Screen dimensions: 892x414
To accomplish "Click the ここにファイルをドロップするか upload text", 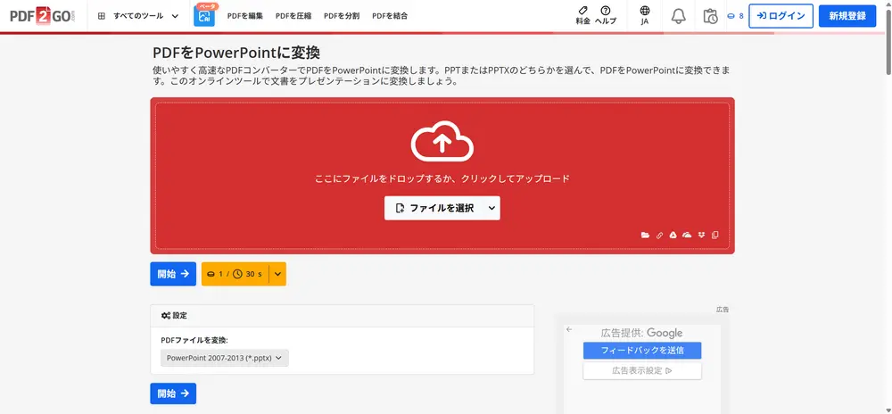I will 442,178.
